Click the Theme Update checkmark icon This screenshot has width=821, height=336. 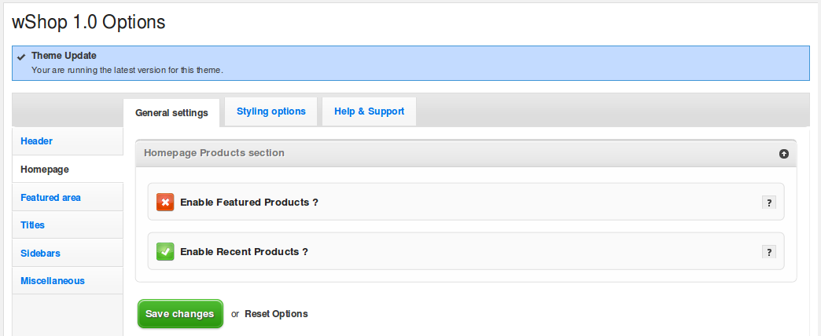[x=21, y=57]
